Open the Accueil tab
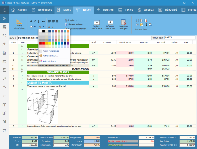This screenshot has width=197, height=149. pyautogui.click(x=19, y=10)
